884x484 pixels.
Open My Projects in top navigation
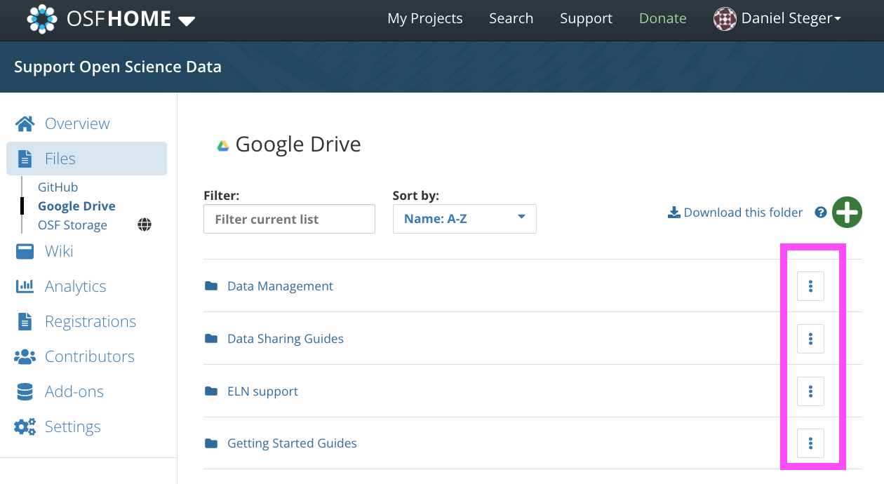(x=425, y=19)
